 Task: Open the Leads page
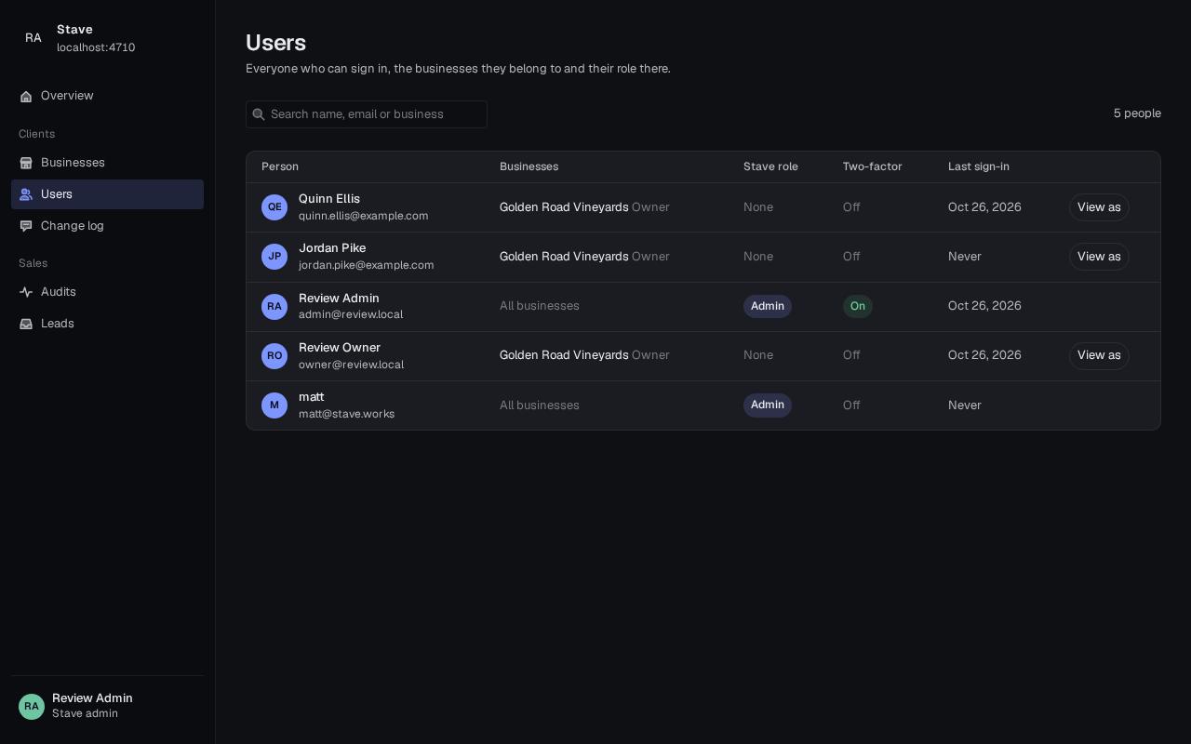pyautogui.click(x=107, y=324)
